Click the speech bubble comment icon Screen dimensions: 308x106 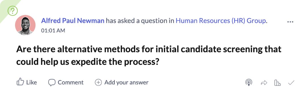[x=52, y=83]
